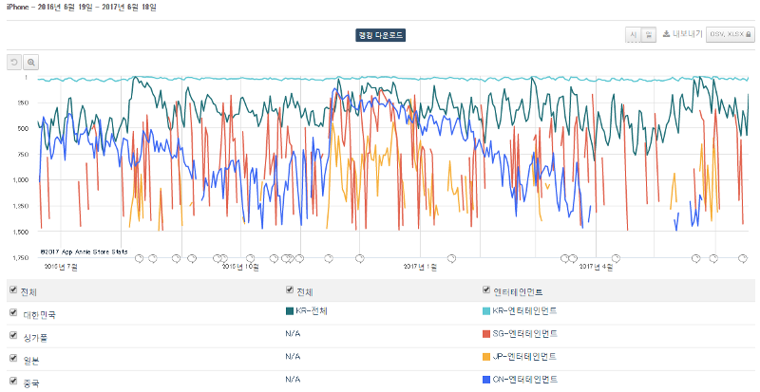Click the event bubble right after copyright text

pos(139,258)
